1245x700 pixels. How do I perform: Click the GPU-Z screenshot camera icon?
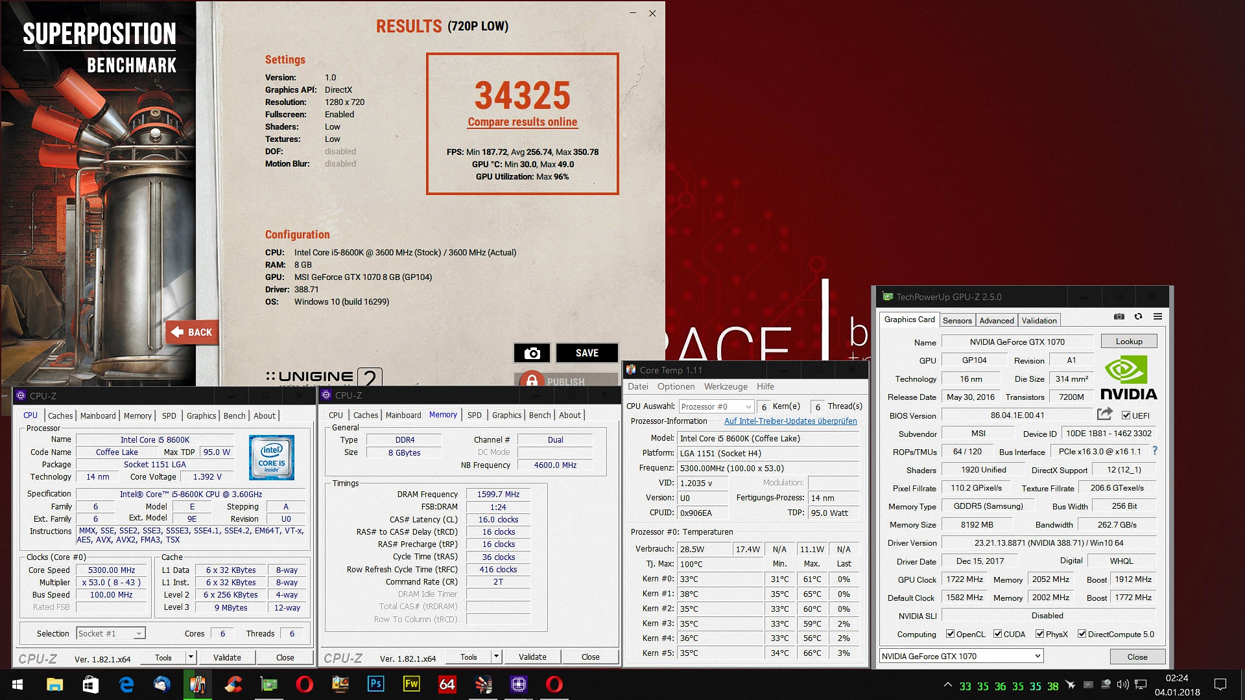[x=1119, y=316]
